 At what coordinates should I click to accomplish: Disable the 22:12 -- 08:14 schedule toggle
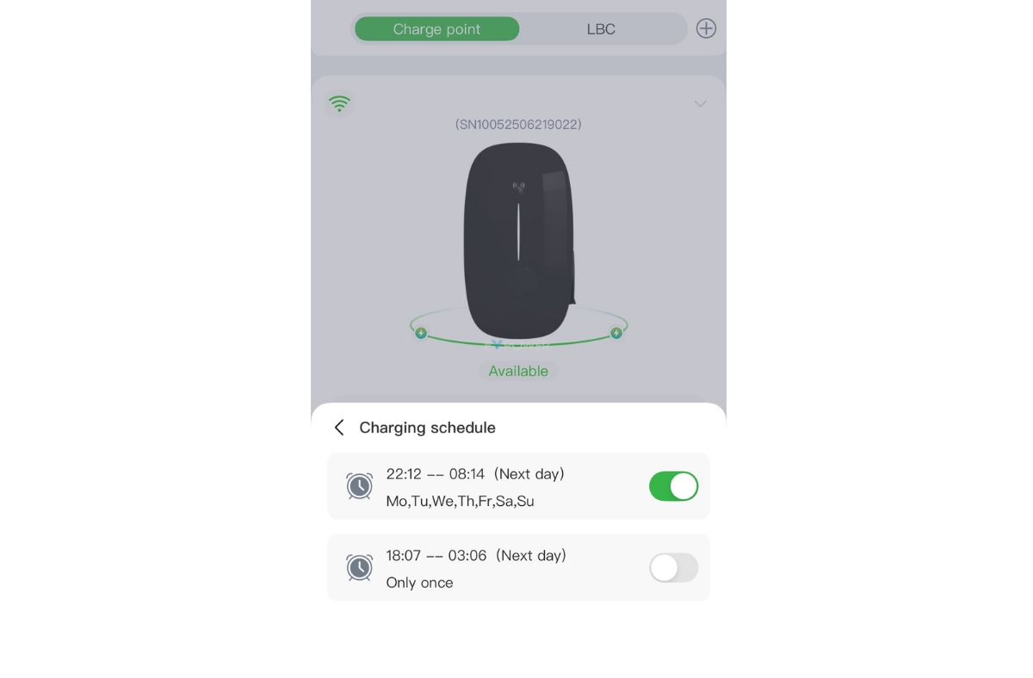click(673, 486)
